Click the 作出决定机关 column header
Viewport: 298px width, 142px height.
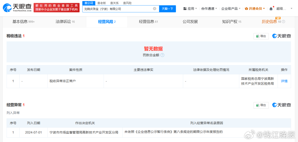click(85, 123)
